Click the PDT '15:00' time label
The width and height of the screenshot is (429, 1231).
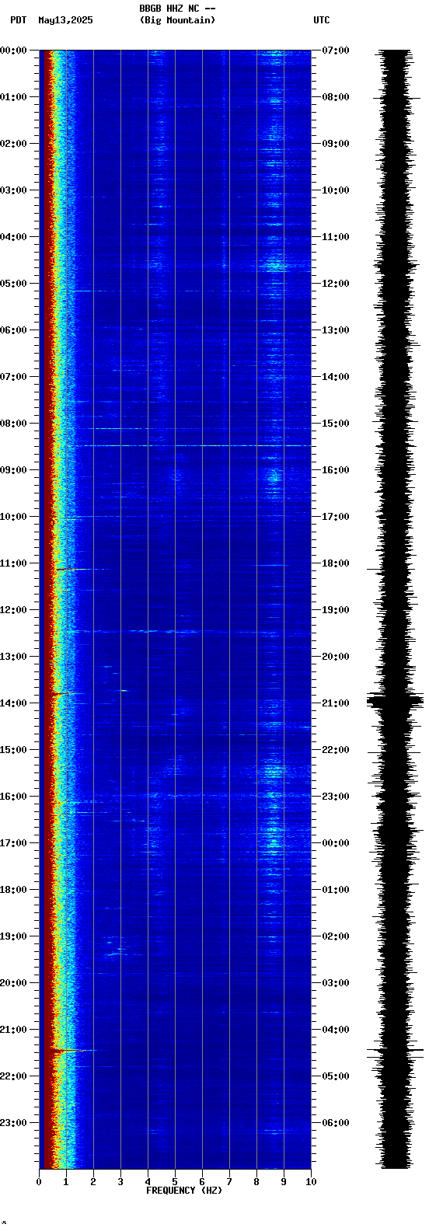coord(13,750)
